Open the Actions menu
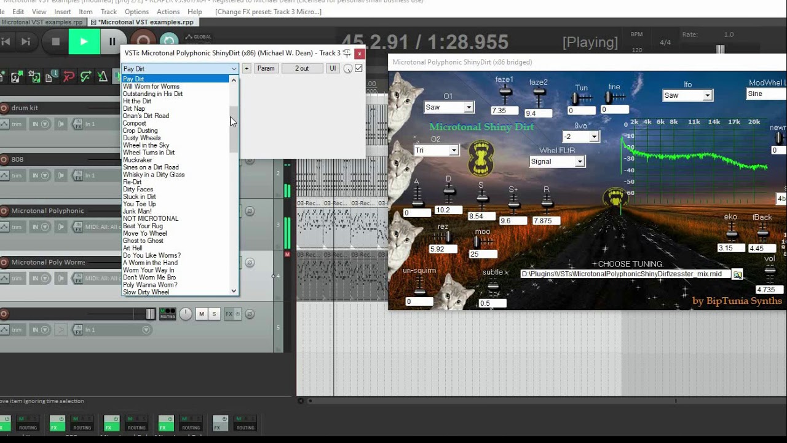The image size is (787, 443). tap(168, 12)
